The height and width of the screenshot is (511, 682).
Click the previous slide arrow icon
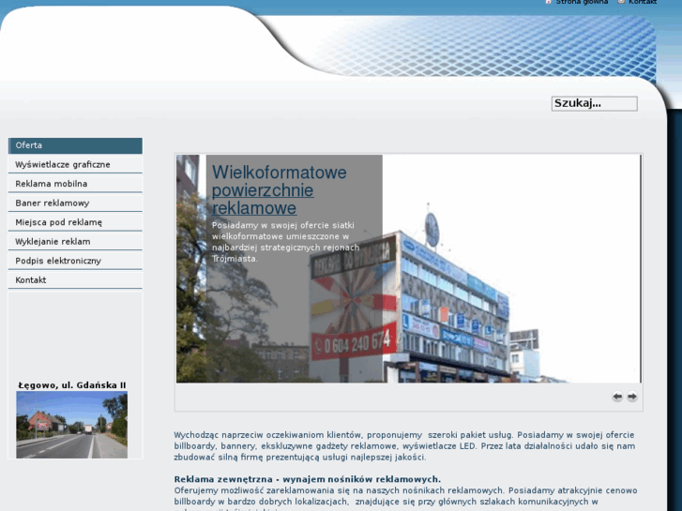tap(616, 397)
